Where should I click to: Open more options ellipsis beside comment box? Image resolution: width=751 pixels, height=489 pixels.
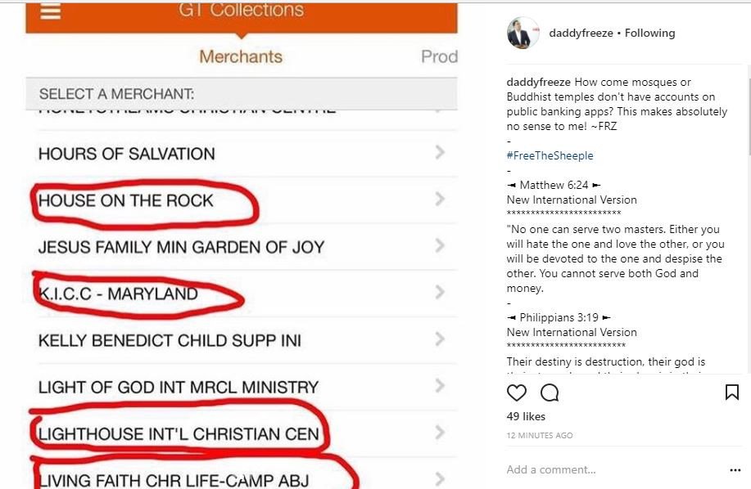click(x=735, y=470)
